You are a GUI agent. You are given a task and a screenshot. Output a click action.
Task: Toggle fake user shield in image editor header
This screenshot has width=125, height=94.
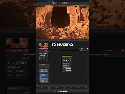pyautogui.click(x=63, y=3)
